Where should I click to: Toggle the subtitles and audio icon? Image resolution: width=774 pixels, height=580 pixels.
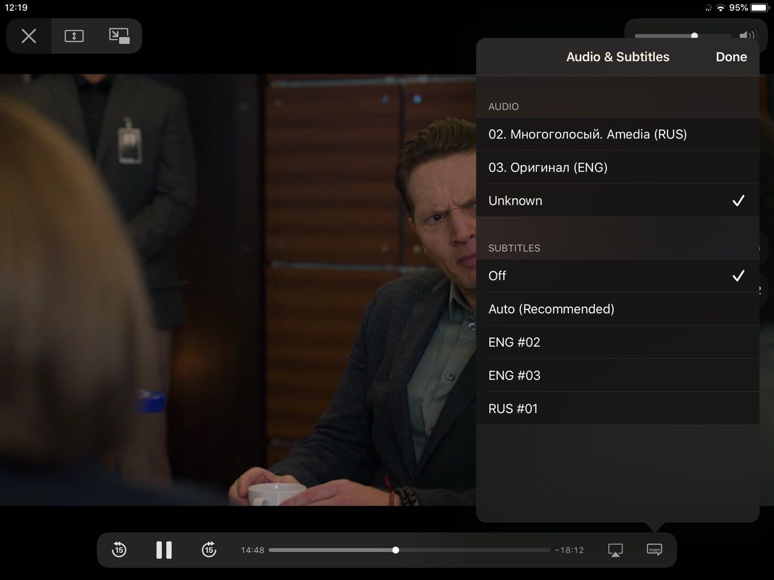click(654, 550)
